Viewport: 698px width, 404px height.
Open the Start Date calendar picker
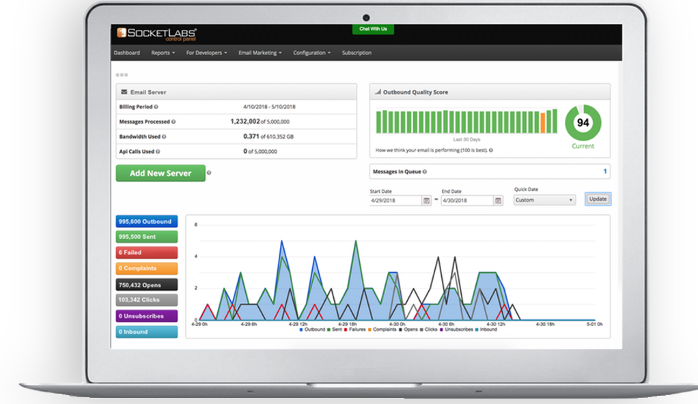tap(426, 201)
